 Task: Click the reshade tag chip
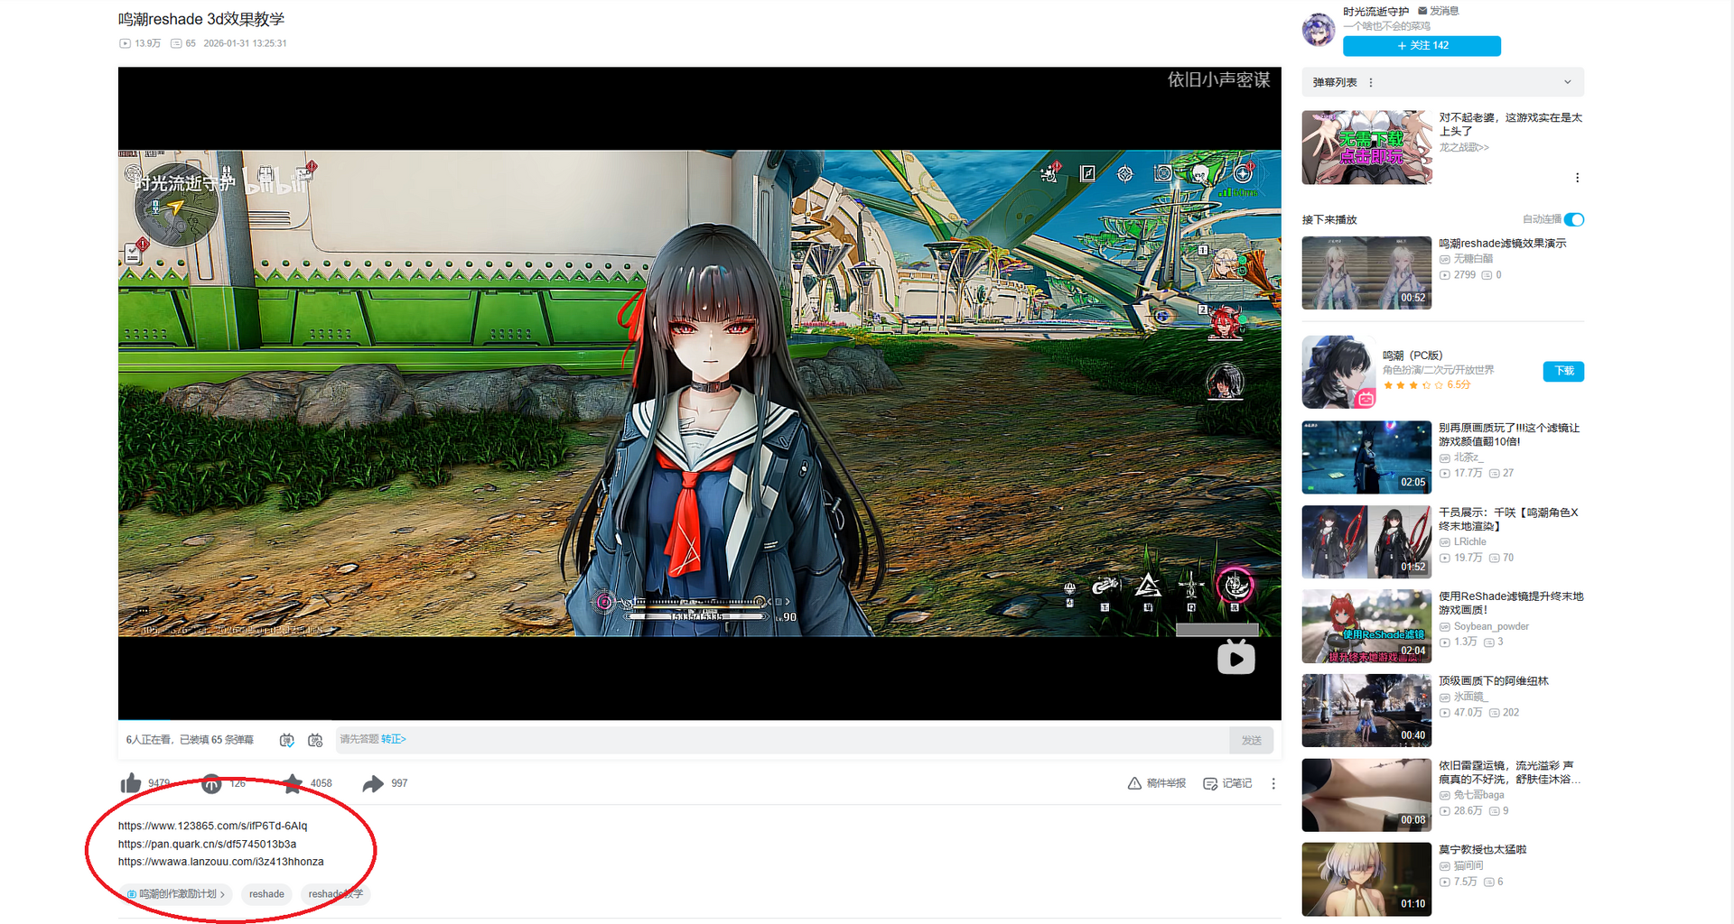[x=266, y=894]
